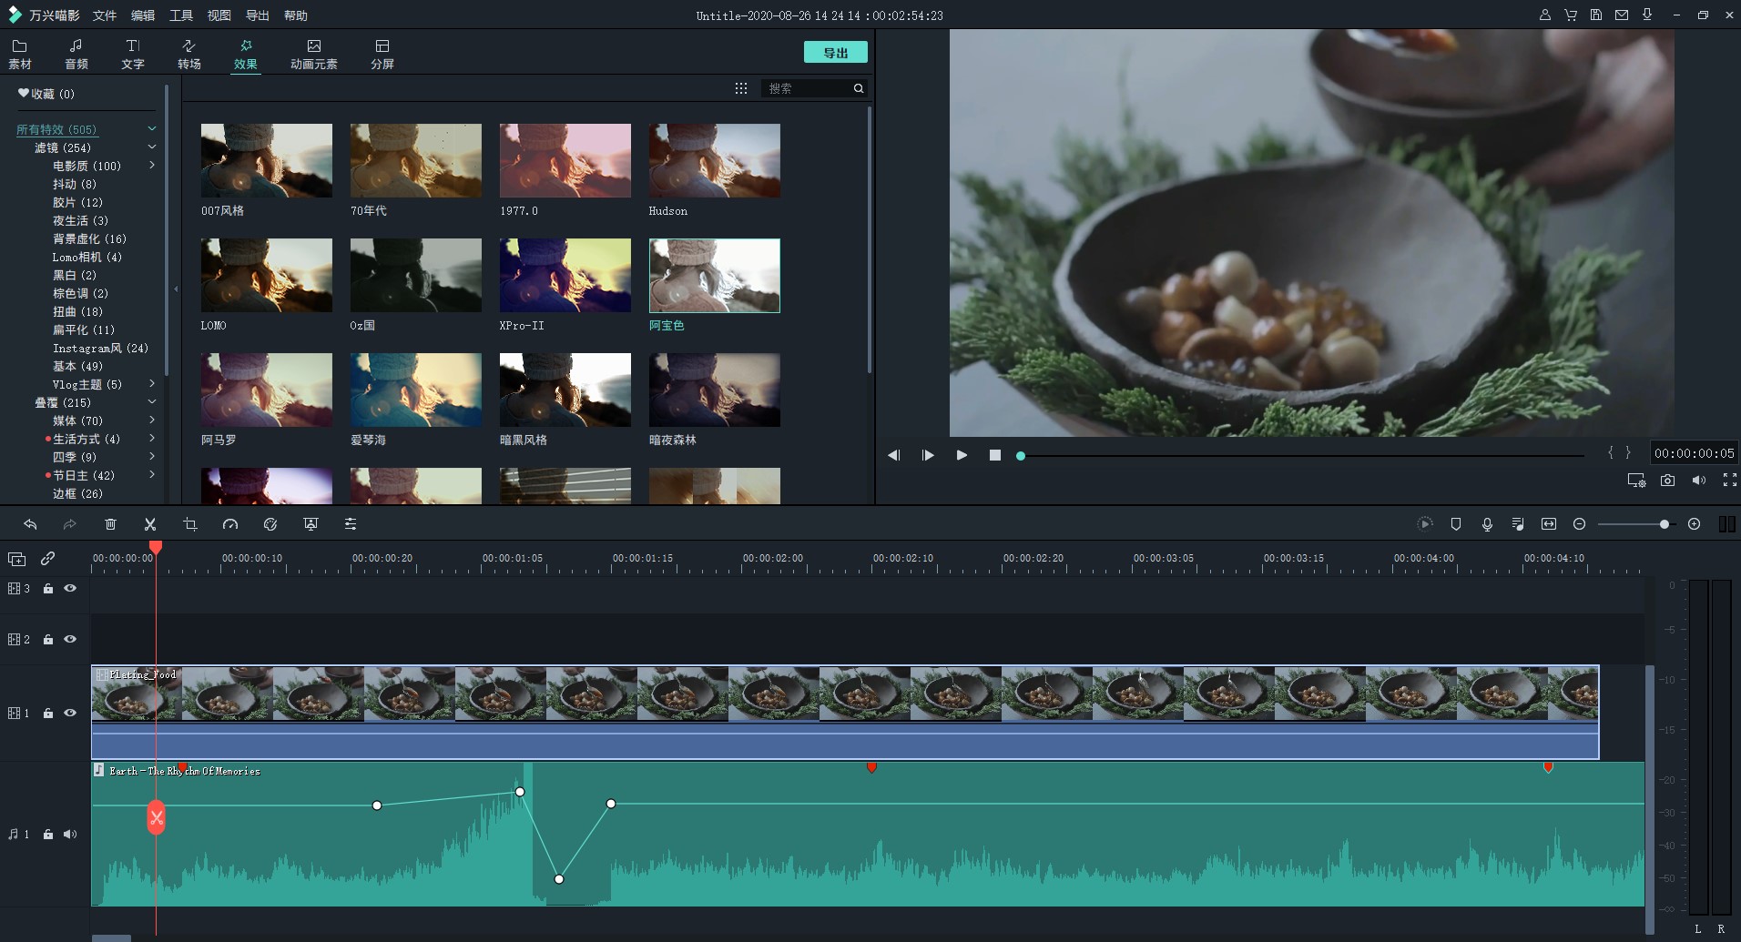Open the speed control tool
Image resolution: width=1741 pixels, height=942 pixels.
pos(230,524)
